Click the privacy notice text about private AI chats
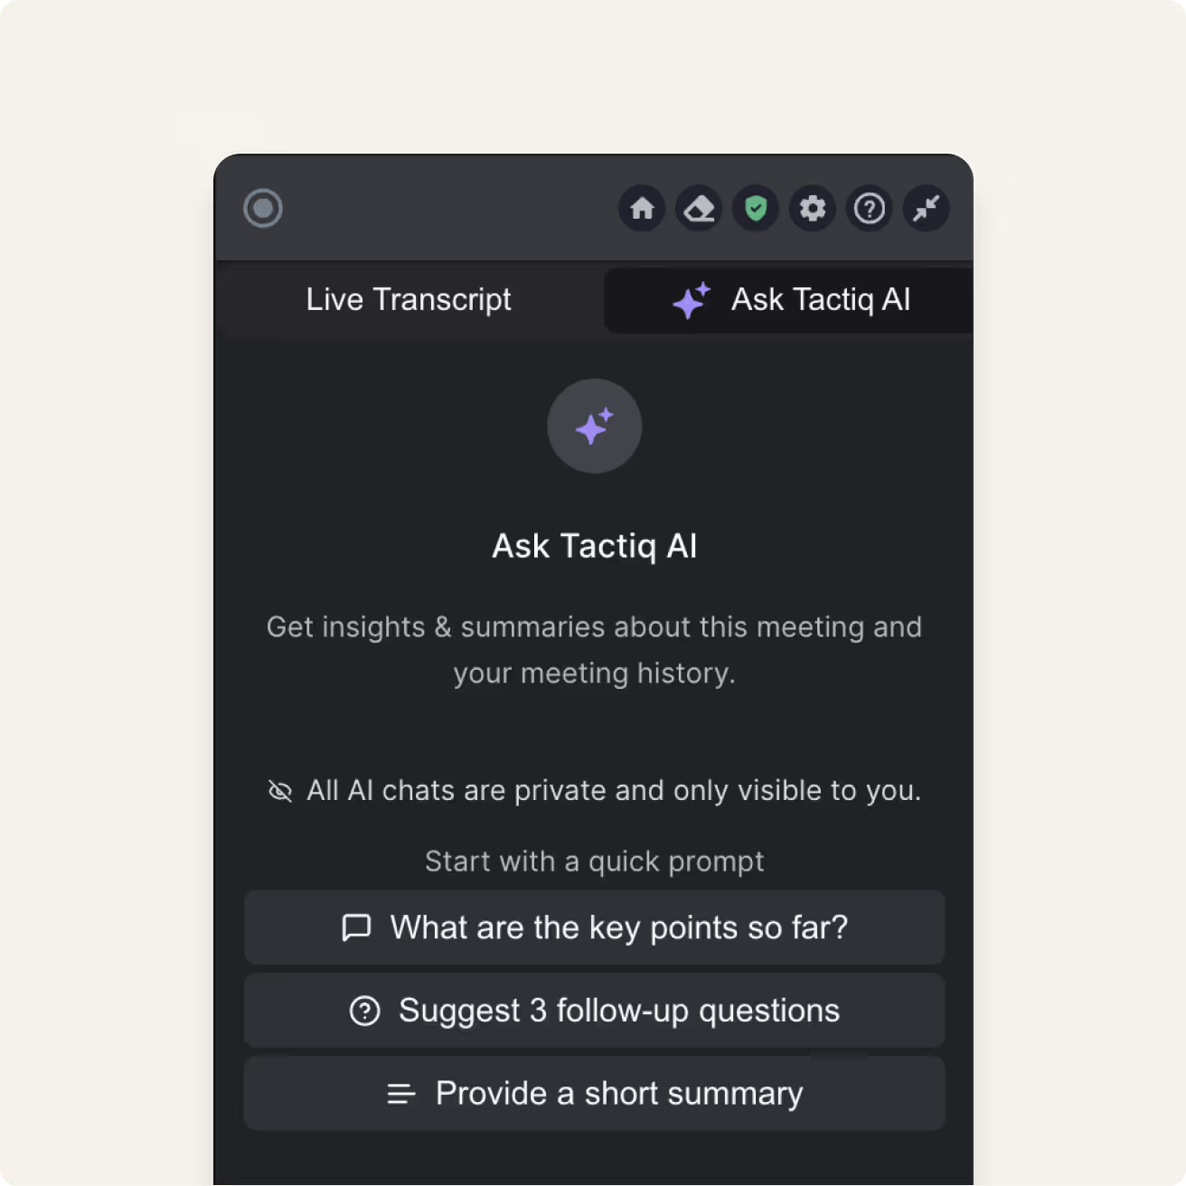This screenshot has height=1186, width=1186. click(613, 790)
